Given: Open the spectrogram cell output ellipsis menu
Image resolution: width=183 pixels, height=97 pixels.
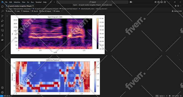Looking at the screenshot, I should coord(7,16).
